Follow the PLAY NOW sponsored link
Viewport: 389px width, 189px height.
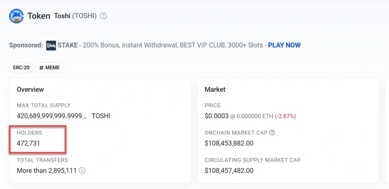coord(284,45)
